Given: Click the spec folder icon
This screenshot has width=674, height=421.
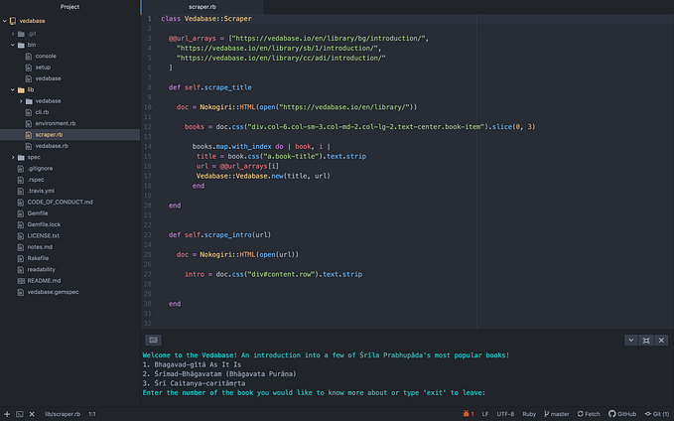Looking at the screenshot, I should pos(21,158).
